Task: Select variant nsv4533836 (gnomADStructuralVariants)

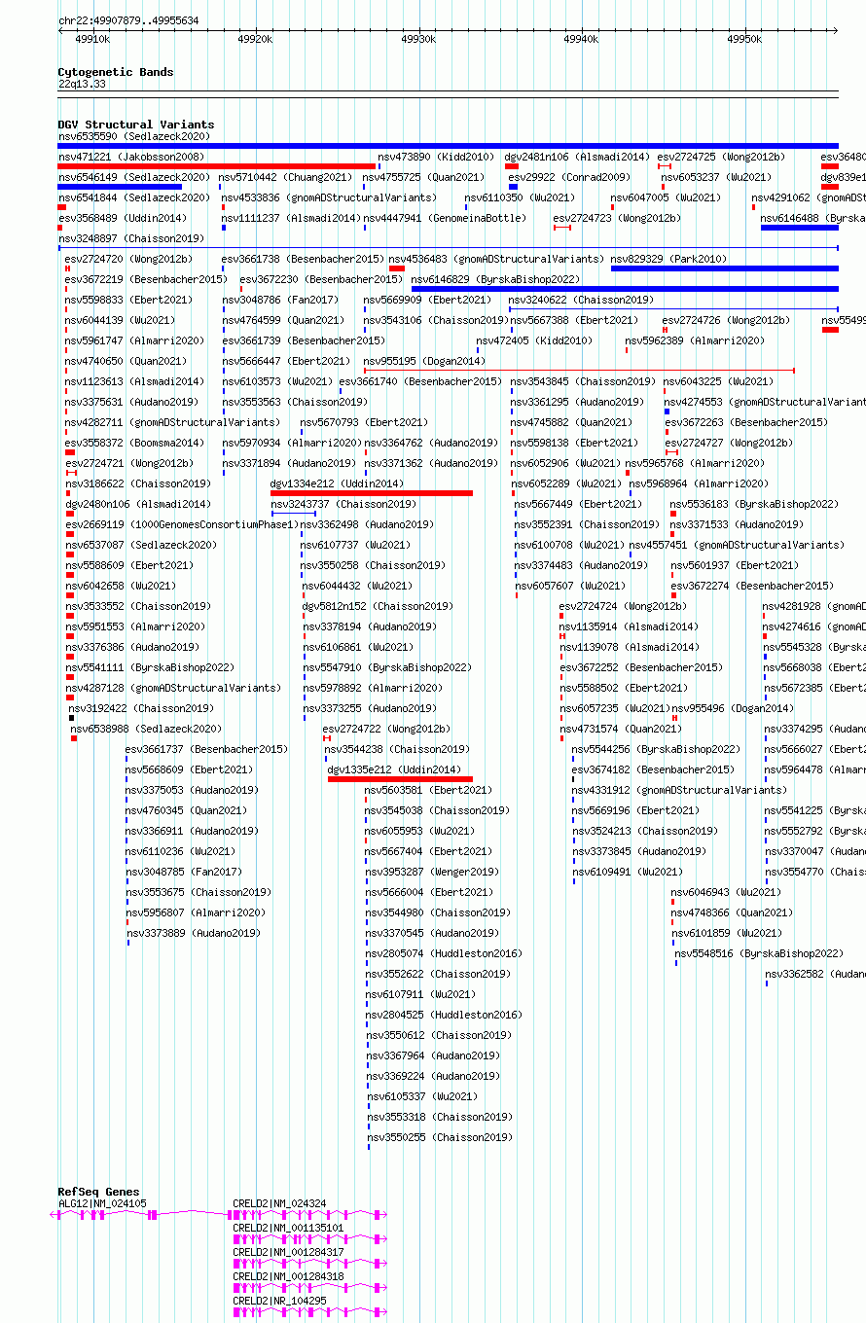Action: 330,197
